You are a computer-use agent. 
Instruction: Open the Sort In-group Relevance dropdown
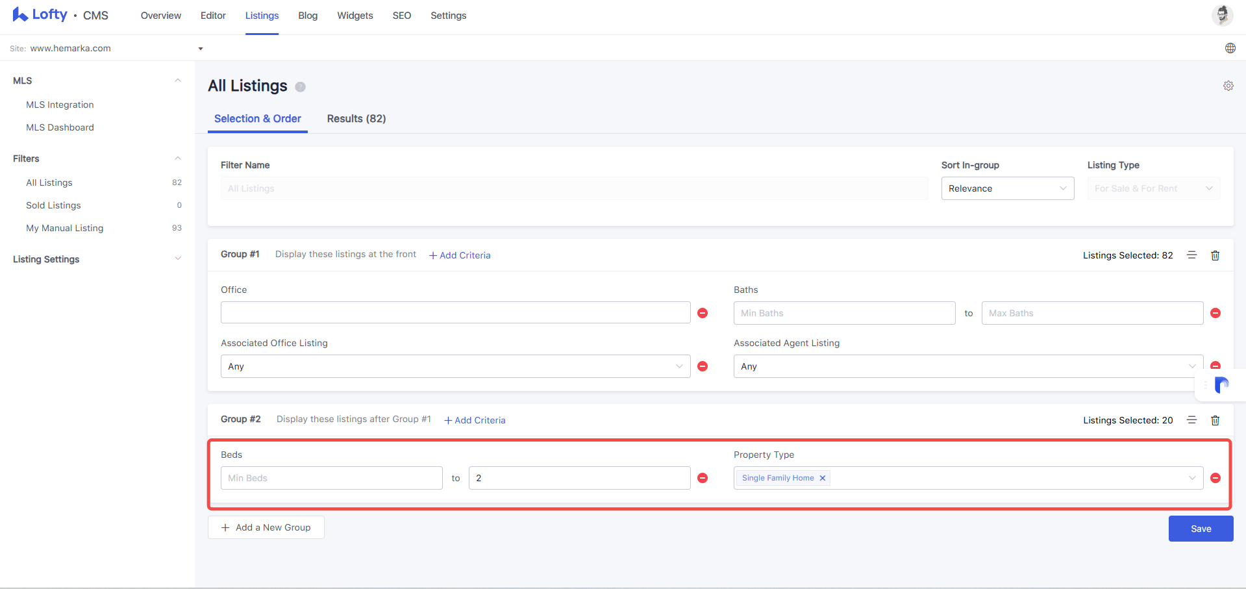click(x=1008, y=188)
